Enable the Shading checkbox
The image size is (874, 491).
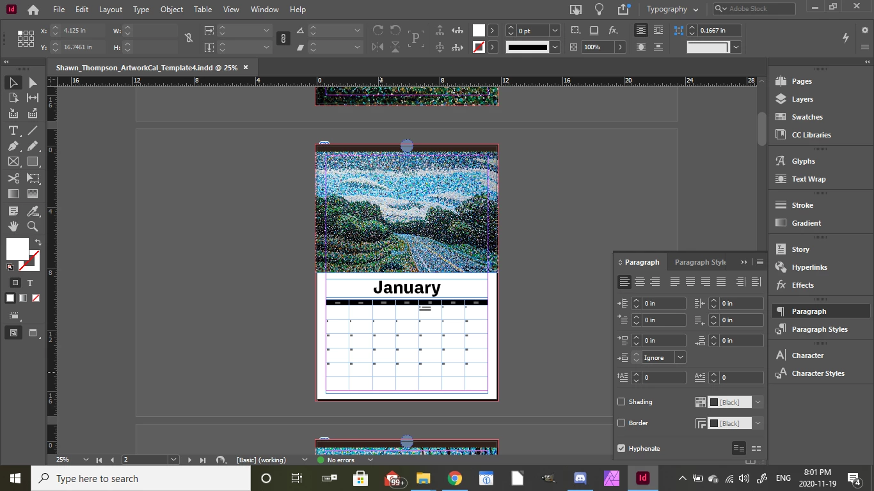coord(621,401)
